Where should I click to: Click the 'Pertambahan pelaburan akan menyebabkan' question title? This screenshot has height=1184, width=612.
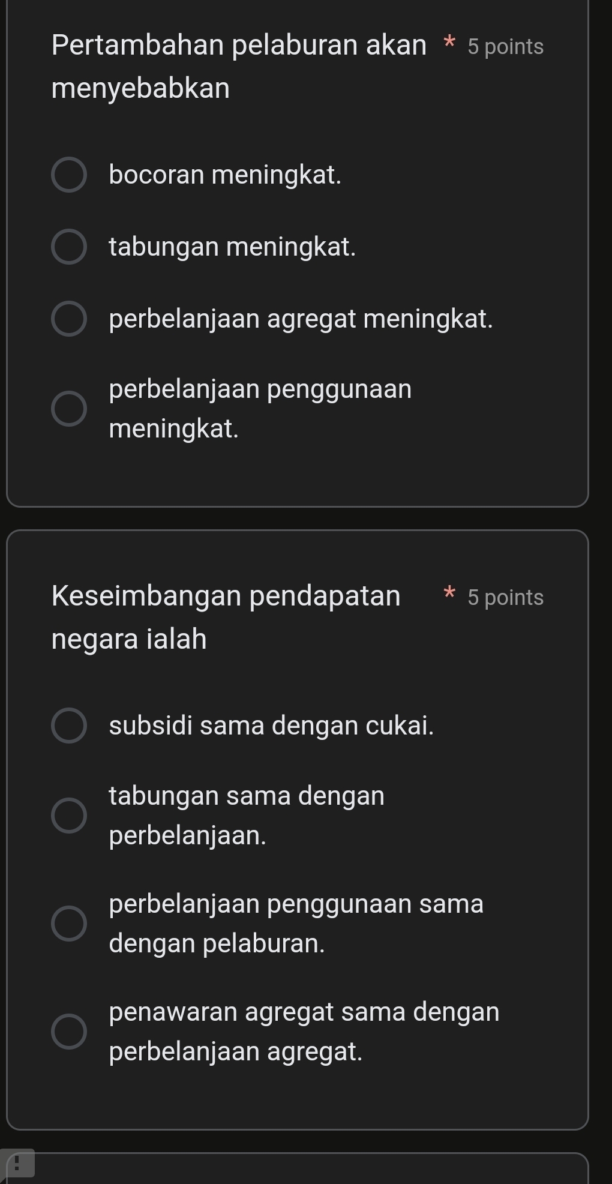point(239,66)
